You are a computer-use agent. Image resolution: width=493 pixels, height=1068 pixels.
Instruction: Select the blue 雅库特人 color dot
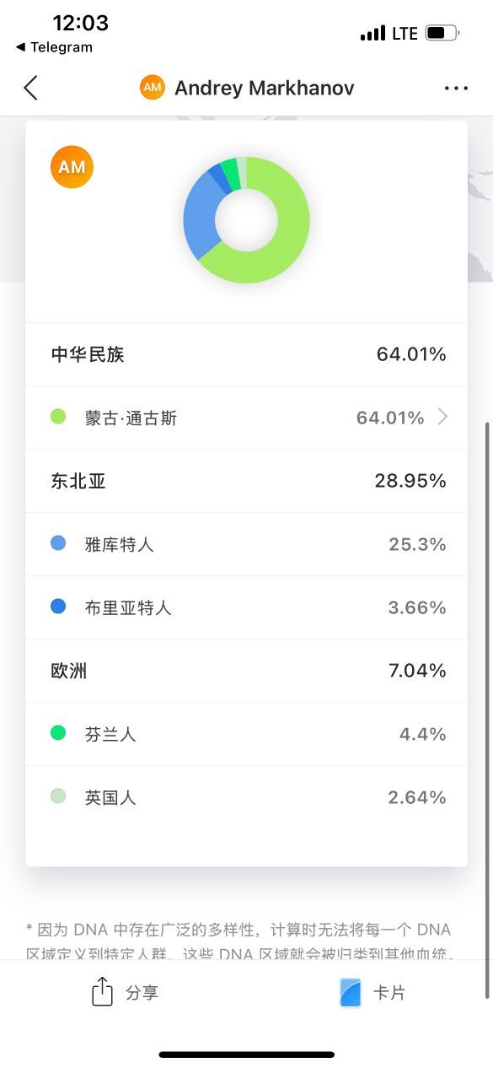tap(58, 543)
